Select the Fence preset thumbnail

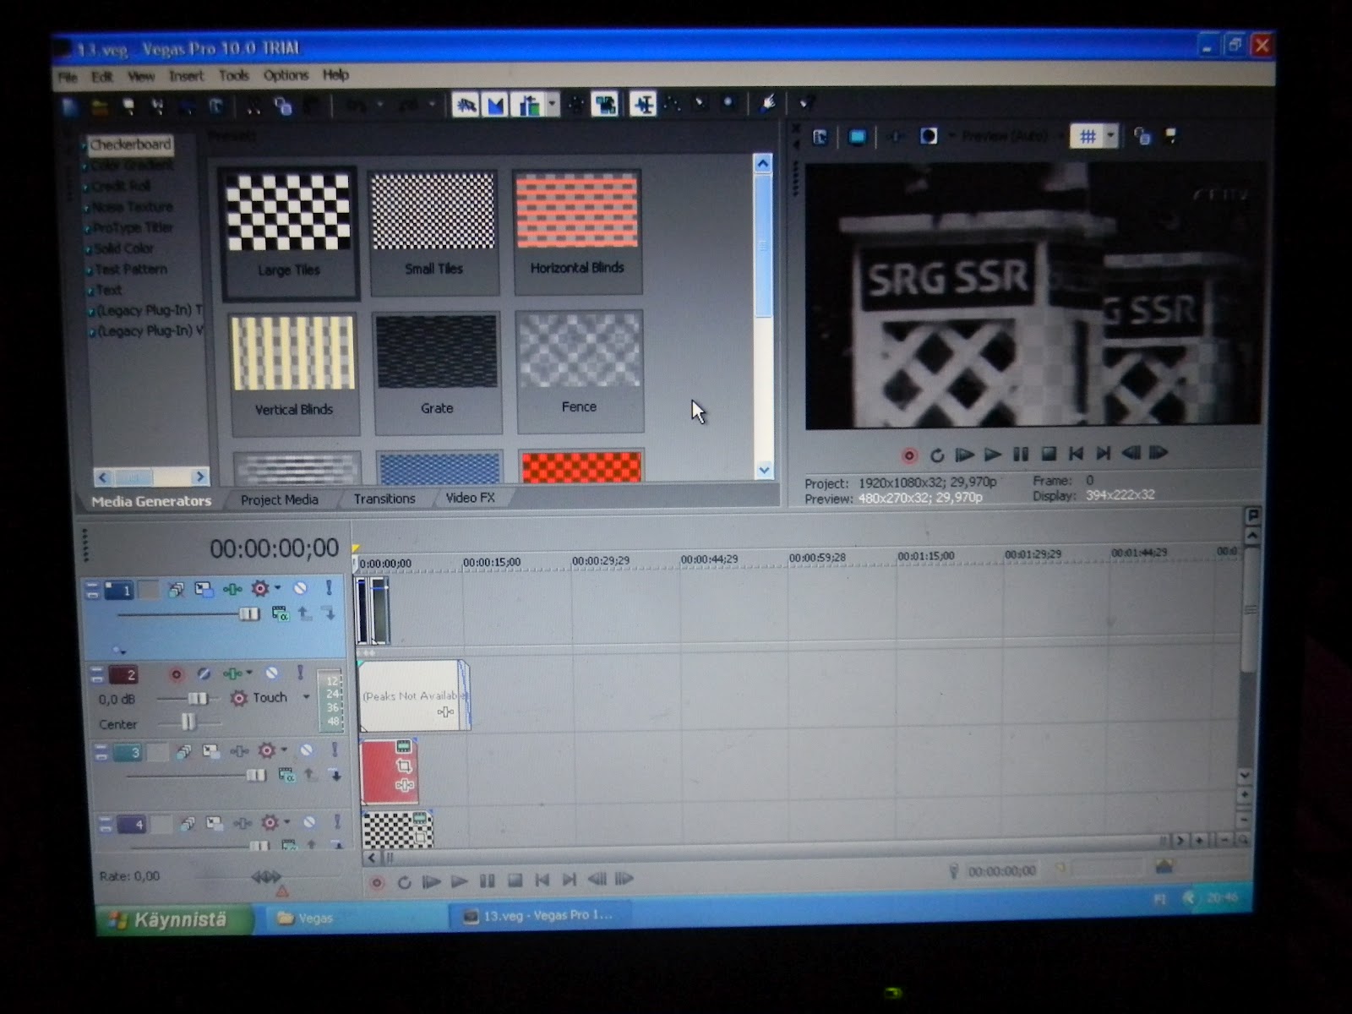[579, 370]
